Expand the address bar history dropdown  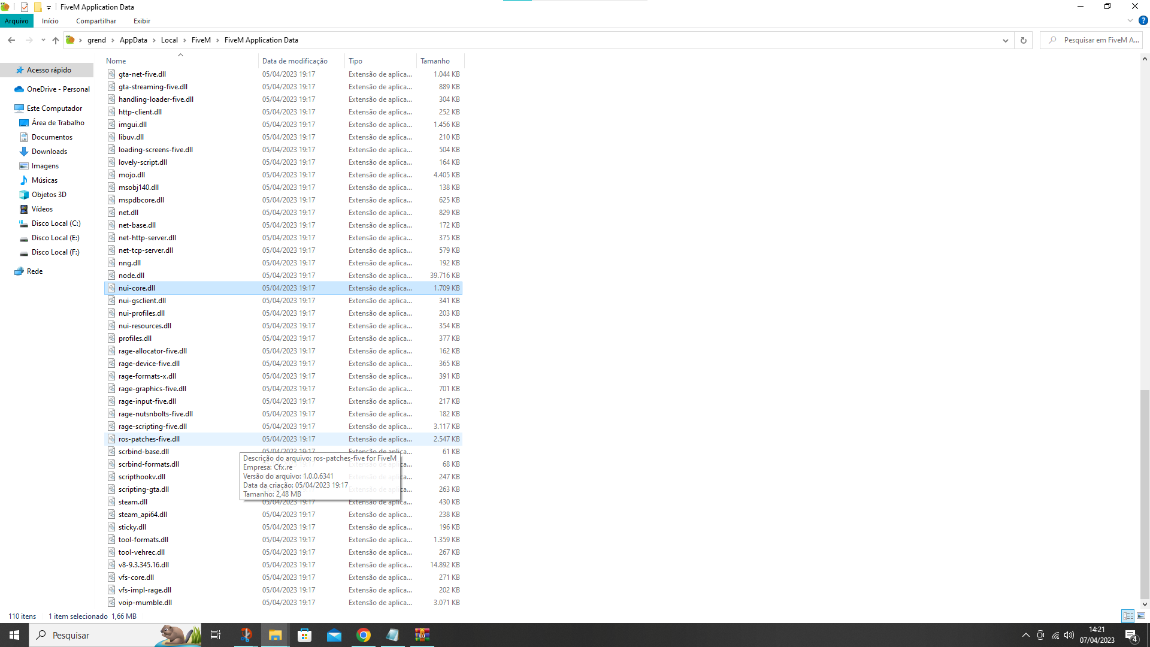[1005, 40]
